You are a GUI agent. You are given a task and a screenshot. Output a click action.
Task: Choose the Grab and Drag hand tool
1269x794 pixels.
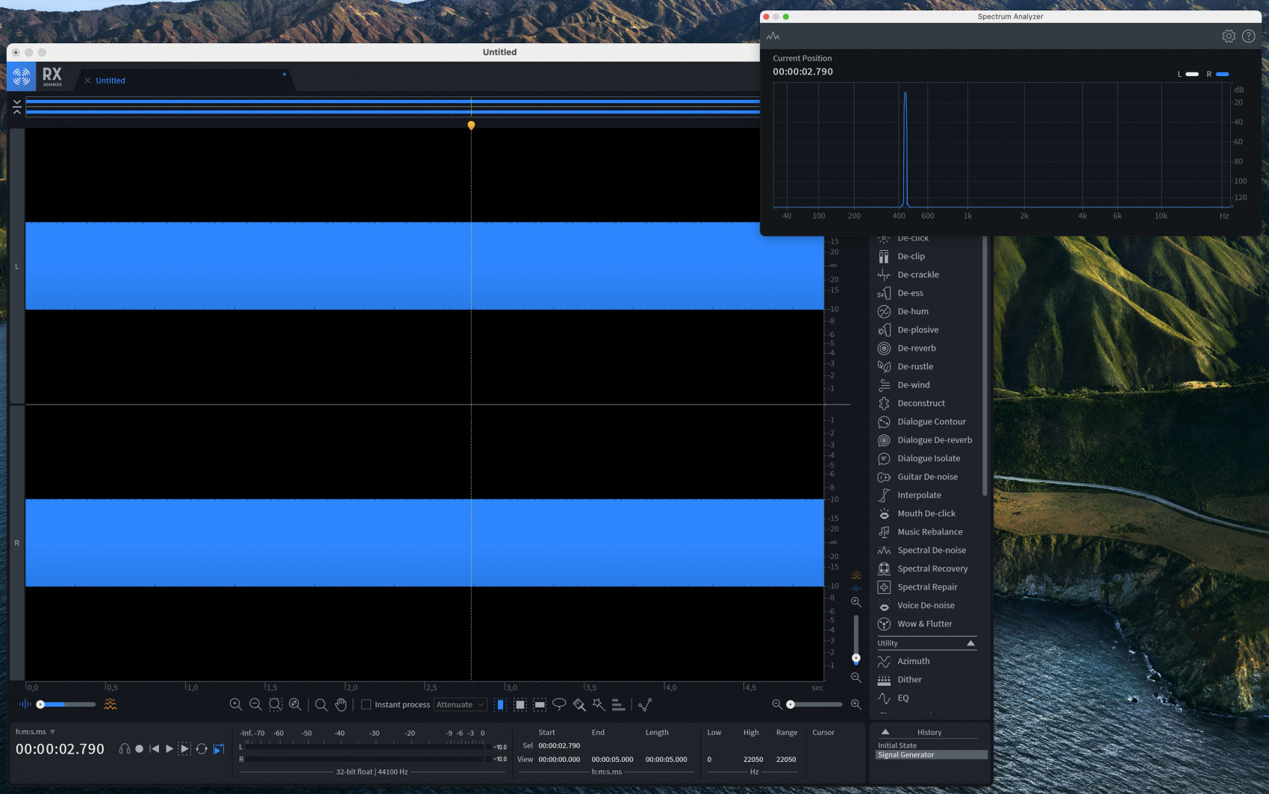[341, 704]
